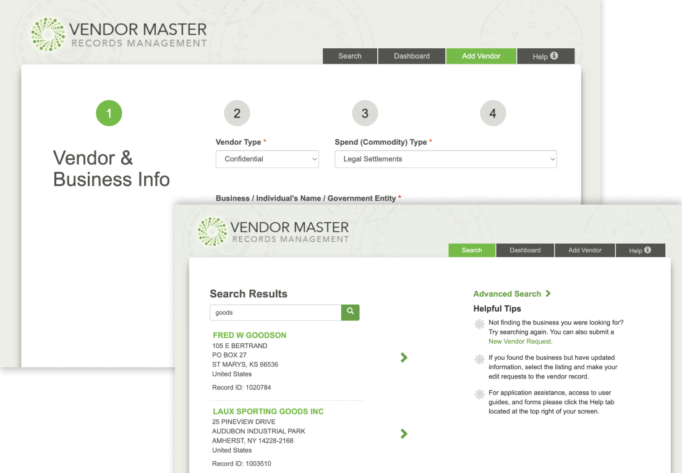Open the Spend (Commodity) Type dropdown
This screenshot has height=473, width=682.
[x=445, y=159]
